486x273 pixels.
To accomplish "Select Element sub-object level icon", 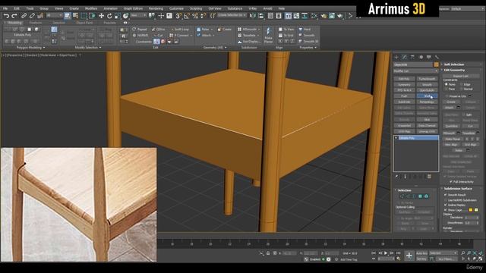I will coord(426,196).
